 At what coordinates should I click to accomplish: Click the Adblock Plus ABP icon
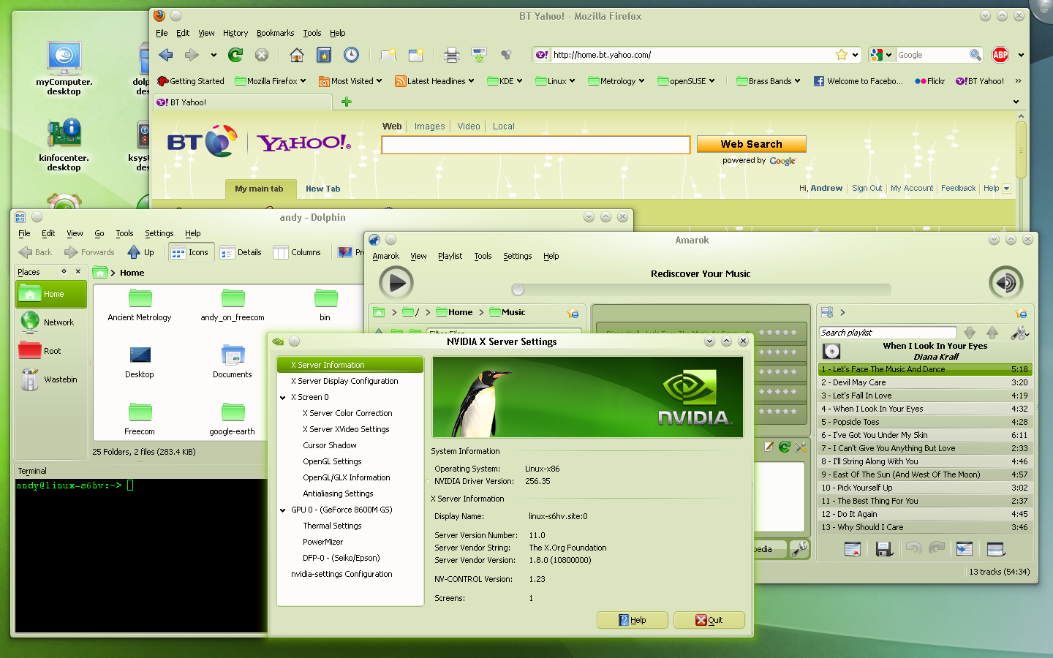(1000, 55)
